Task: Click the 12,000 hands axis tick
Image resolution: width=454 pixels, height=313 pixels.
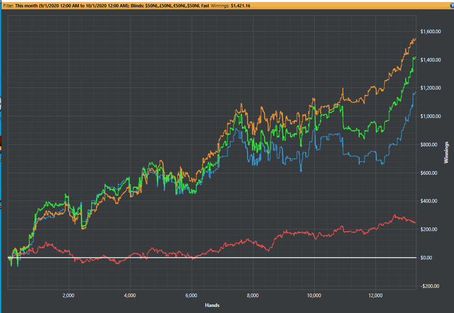Action: click(376, 295)
